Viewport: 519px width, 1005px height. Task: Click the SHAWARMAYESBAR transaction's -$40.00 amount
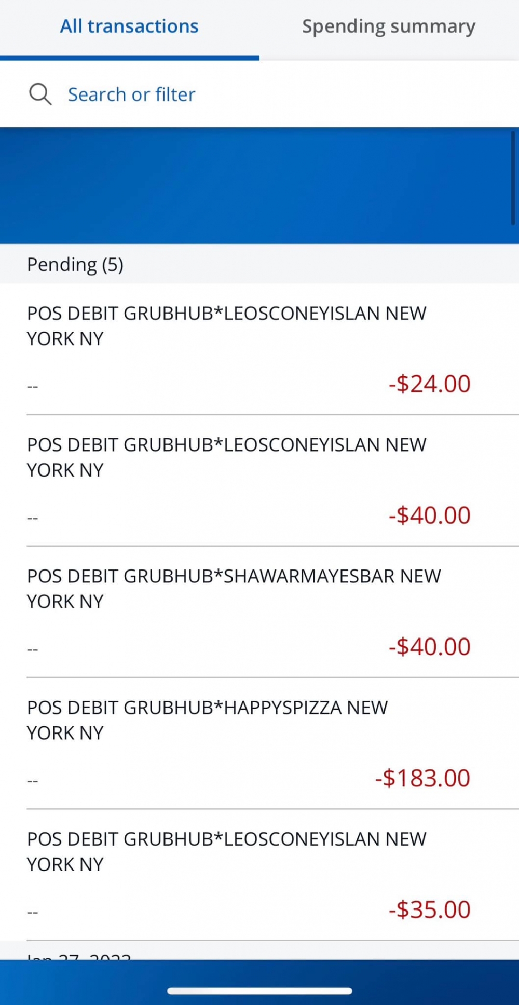pos(430,647)
